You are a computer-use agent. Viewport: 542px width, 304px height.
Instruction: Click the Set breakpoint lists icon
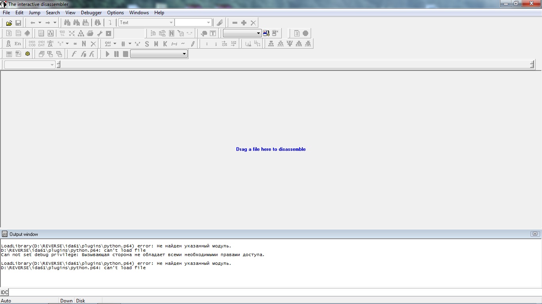click(x=297, y=33)
